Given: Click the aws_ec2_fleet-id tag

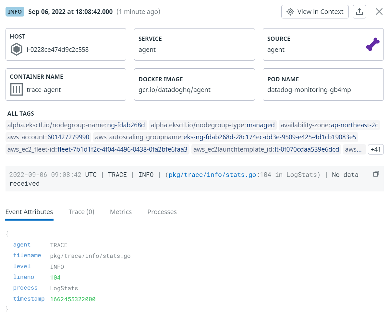Looking at the screenshot, I should coord(97,149).
